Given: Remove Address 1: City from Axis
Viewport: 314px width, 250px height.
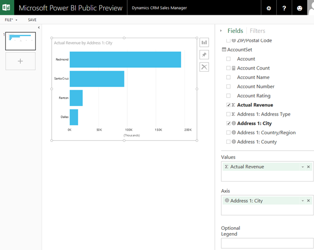Looking at the screenshot, I should [308, 201].
